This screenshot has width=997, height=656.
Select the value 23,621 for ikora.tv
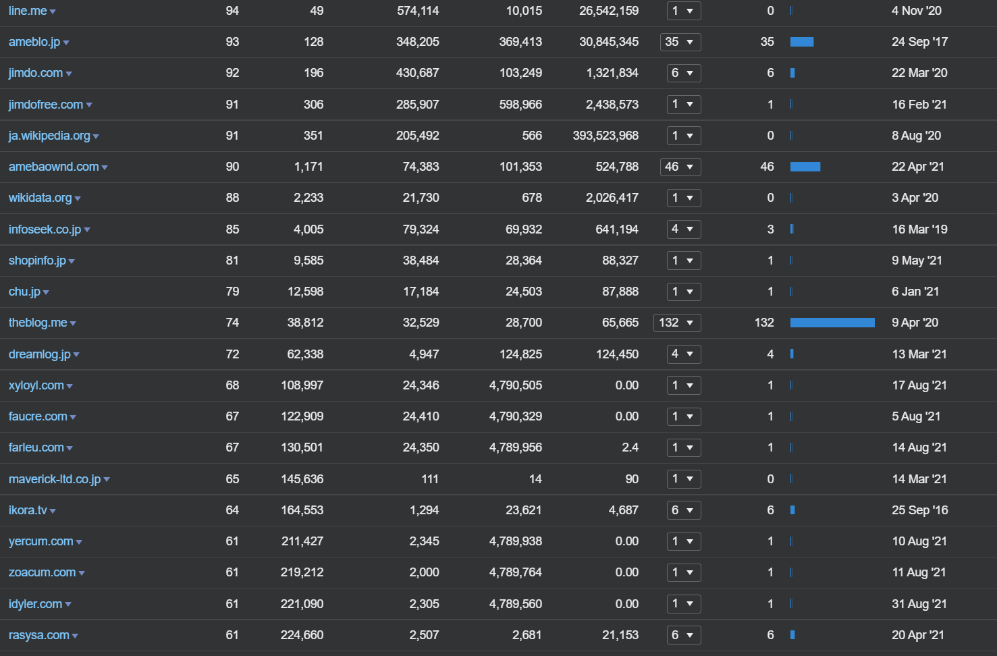pyautogui.click(x=524, y=510)
